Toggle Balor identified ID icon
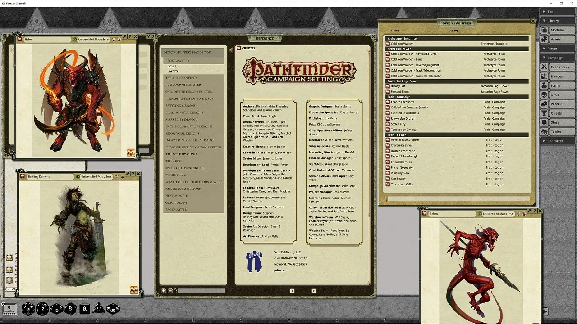The height and width of the screenshot is (324, 577). (75, 40)
